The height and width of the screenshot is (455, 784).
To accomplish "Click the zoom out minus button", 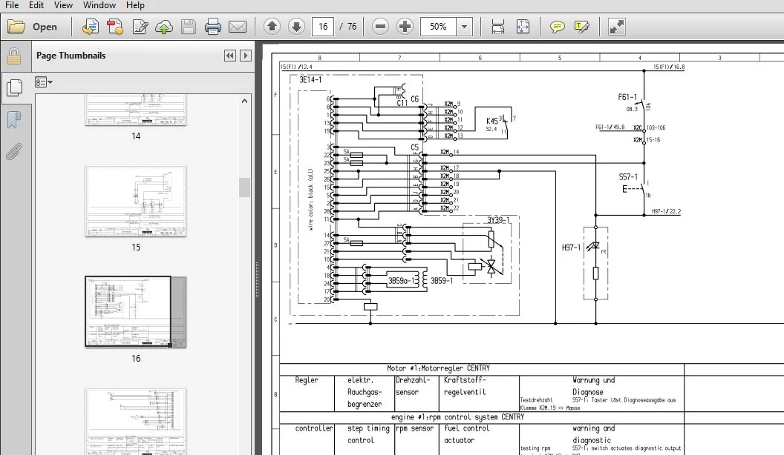I will click(381, 27).
